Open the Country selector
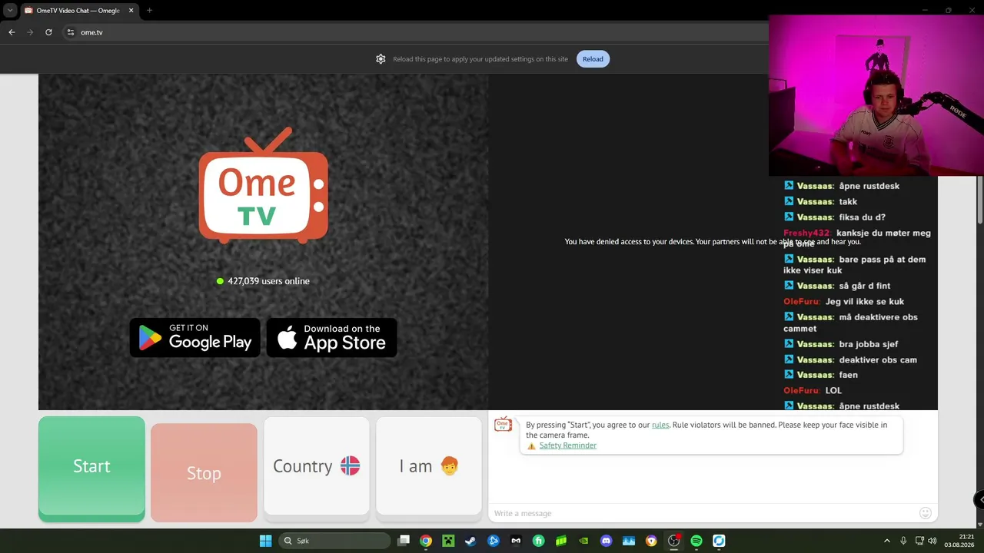The width and height of the screenshot is (984, 553). [x=316, y=466]
